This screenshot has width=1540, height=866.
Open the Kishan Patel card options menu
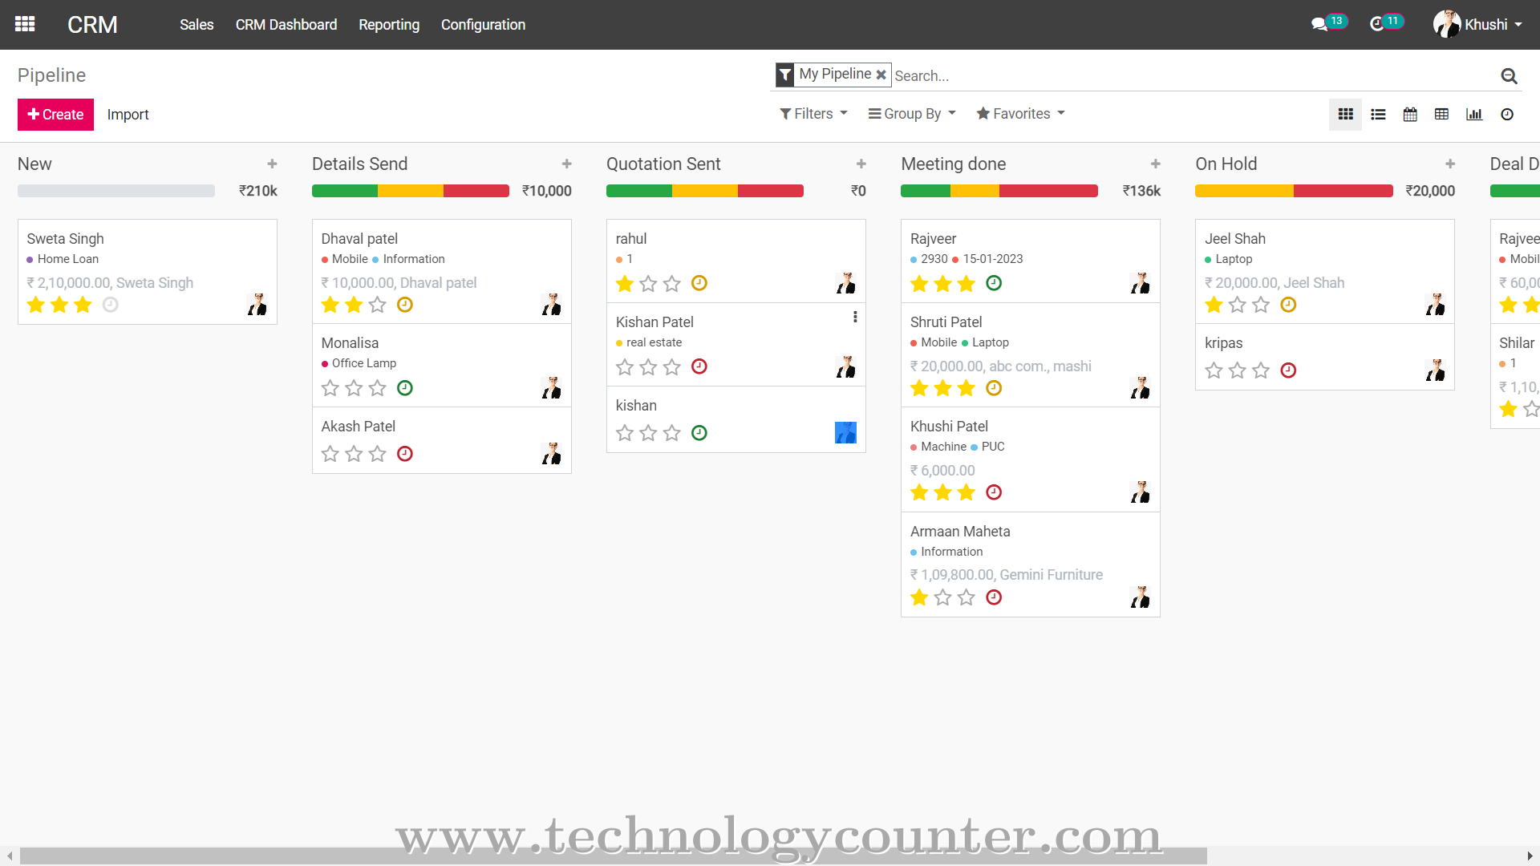click(855, 317)
